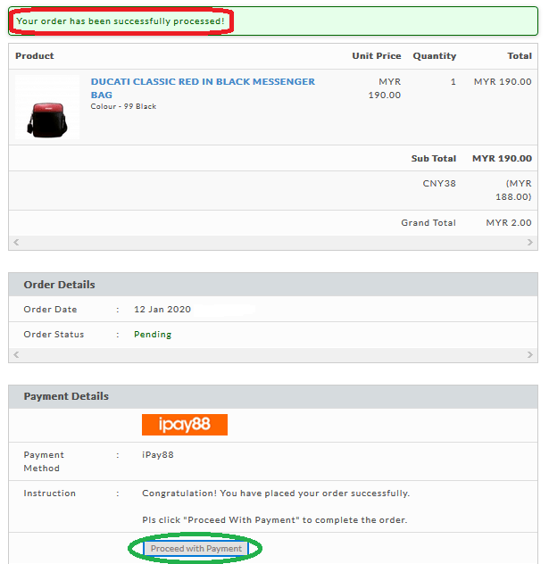Select the Product column header
The image size is (549, 564).
pyautogui.click(x=35, y=56)
